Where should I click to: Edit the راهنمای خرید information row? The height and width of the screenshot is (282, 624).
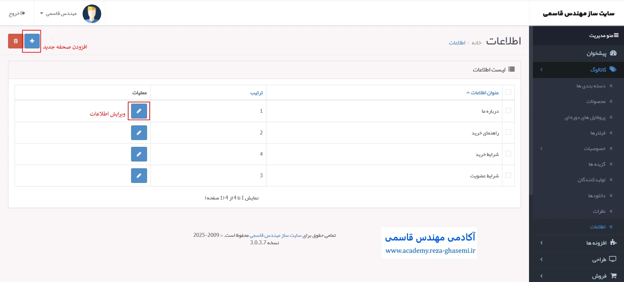tap(139, 133)
